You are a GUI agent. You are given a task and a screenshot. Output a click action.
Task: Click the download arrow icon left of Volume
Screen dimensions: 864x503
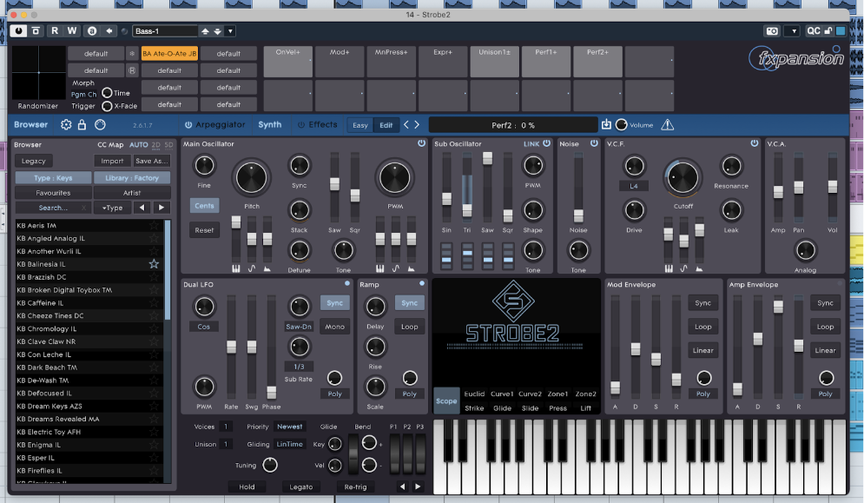(606, 125)
